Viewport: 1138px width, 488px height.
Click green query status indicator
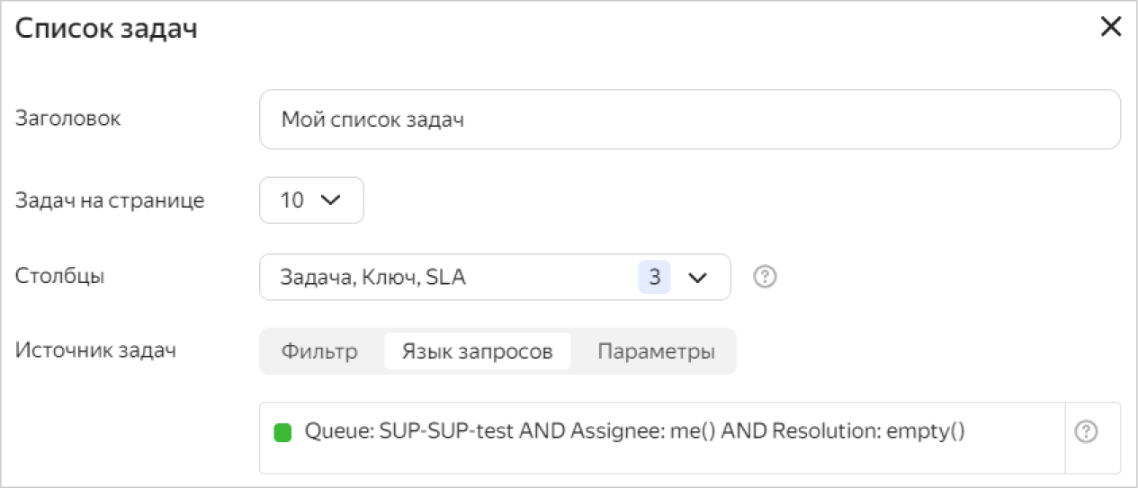282,432
